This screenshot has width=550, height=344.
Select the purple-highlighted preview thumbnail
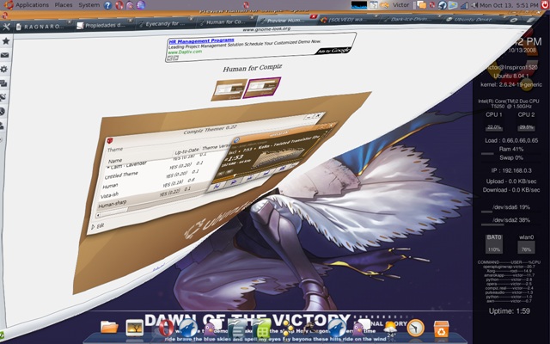pos(261,88)
